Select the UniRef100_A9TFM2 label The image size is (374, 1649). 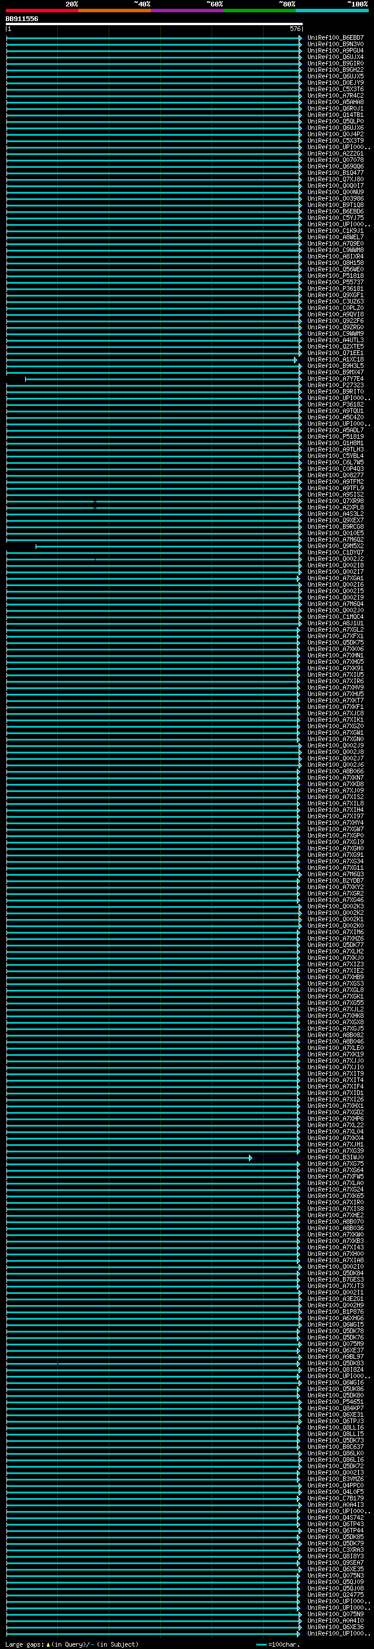pyautogui.click(x=335, y=481)
